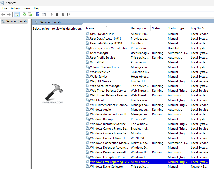Sort services by Name column header
Image resolution: width=214 pixels, height=169 pixels.
90,28
